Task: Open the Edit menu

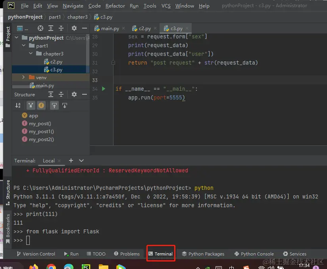Action: click(38, 6)
